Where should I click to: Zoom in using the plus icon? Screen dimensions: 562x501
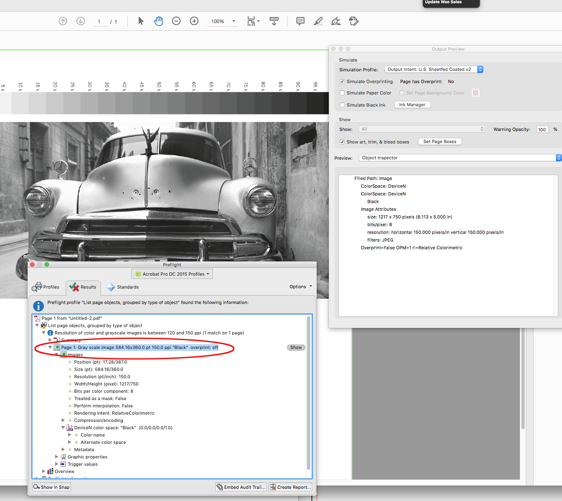coord(194,21)
